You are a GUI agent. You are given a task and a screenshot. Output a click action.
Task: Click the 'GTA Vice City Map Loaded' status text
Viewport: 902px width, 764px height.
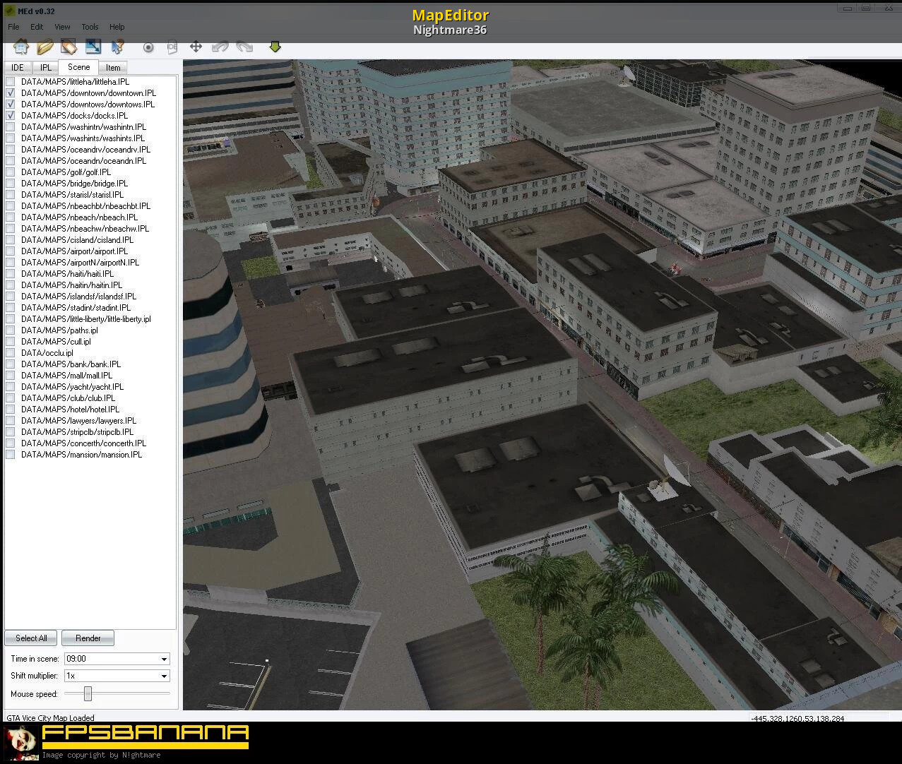click(50, 718)
